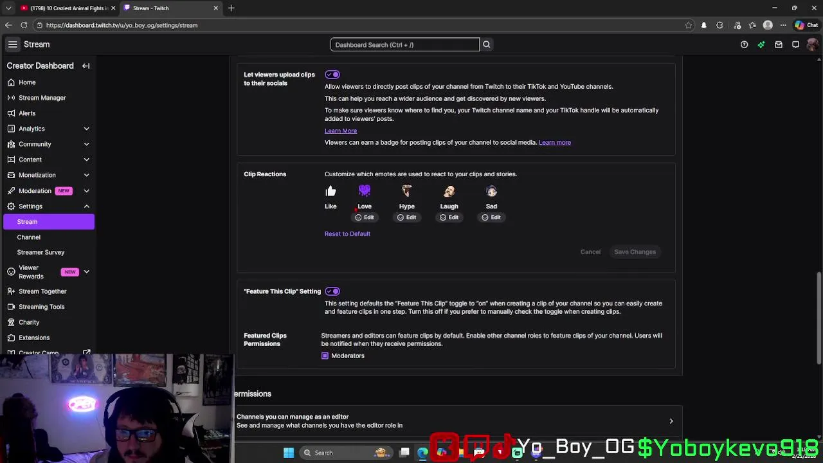Screen dimensions: 823x463
Task: Open Stream Together in the sidebar
Action: coord(48,291)
